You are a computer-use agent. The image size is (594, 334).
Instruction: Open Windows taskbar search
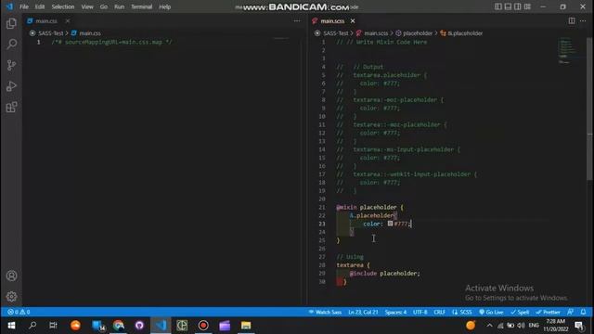(32, 326)
